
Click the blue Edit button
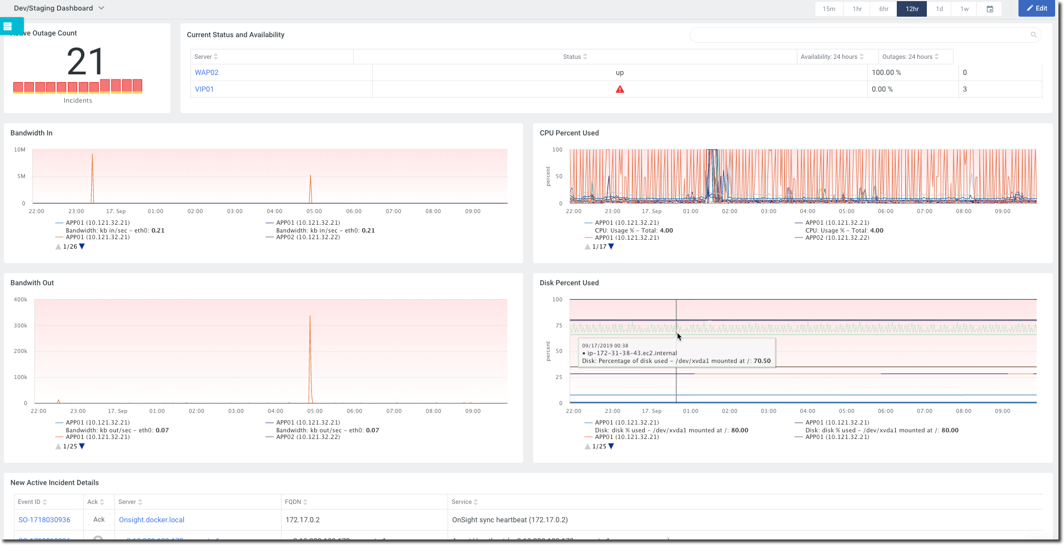(x=1036, y=8)
